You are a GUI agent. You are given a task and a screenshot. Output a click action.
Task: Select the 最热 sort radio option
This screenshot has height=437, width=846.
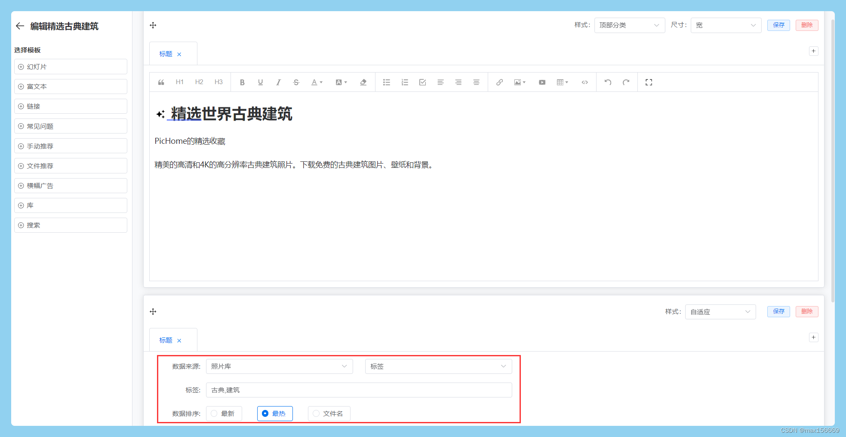pyautogui.click(x=275, y=414)
